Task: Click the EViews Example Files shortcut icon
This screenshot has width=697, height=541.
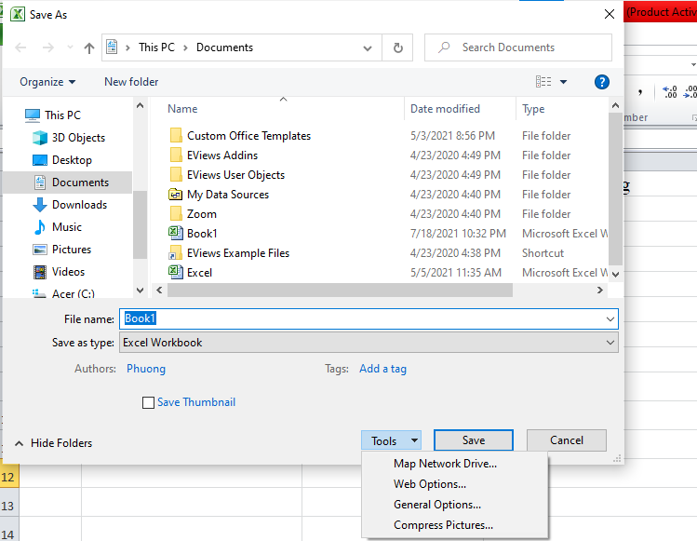Action: [x=176, y=252]
